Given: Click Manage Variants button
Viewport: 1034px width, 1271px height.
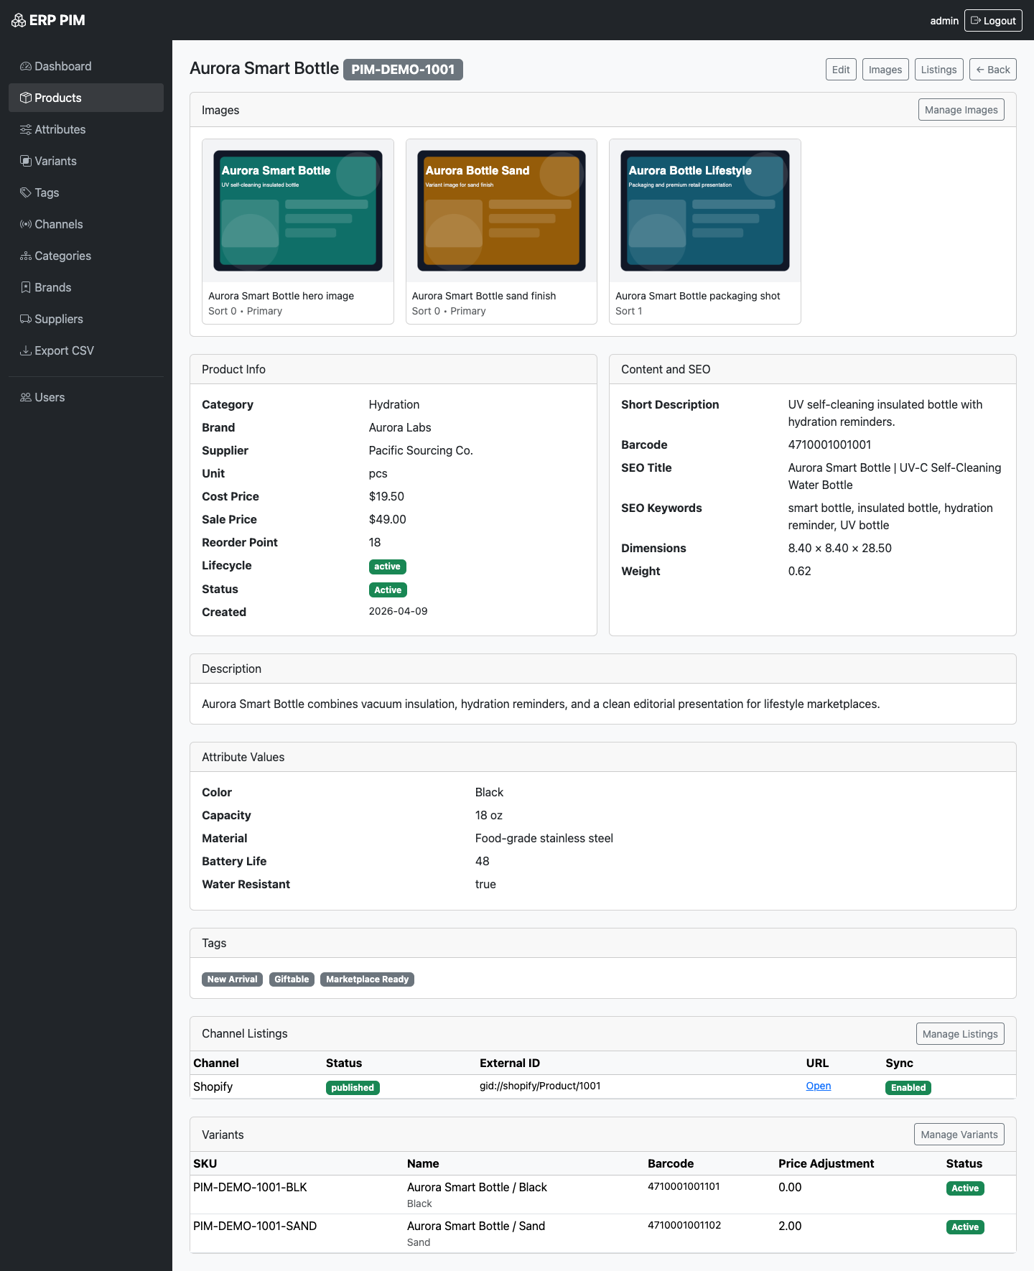Looking at the screenshot, I should (959, 1135).
